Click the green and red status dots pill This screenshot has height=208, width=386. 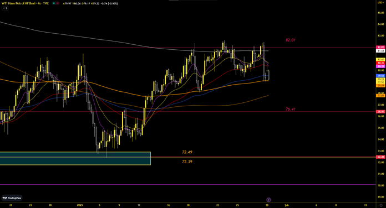(55, 3)
